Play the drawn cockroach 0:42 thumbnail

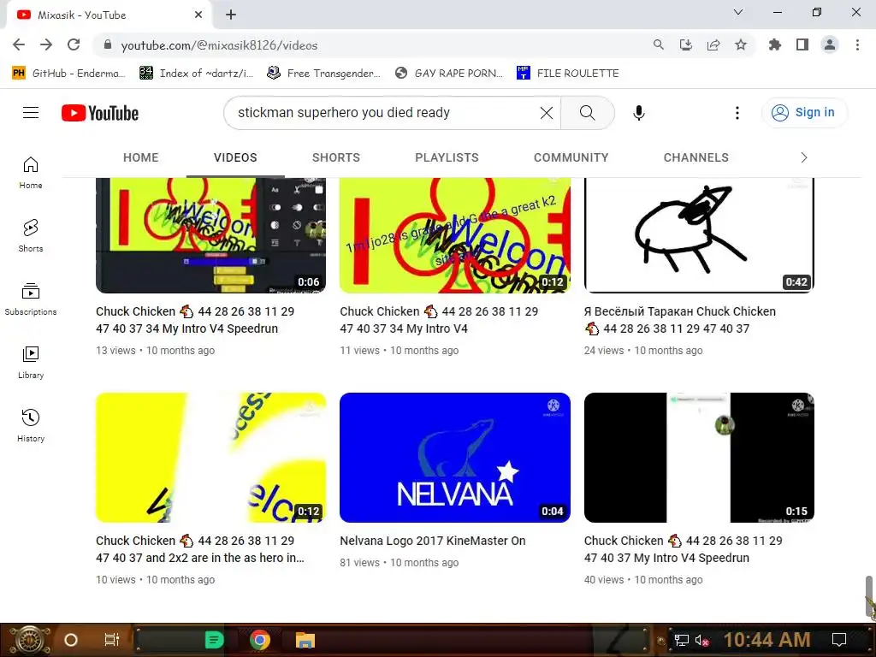click(699, 234)
